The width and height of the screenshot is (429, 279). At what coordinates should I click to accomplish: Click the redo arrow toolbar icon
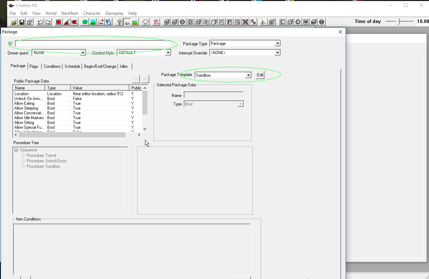pyautogui.click(x=48, y=22)
